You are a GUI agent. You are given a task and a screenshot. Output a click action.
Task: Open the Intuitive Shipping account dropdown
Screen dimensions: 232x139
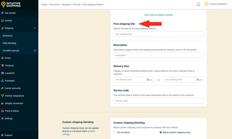click(x=219, y=4)
